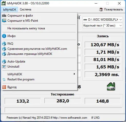Click the 81,01 MB/s write value
Image resolution: width=126 pixels, height=122 pixels.
(102, 59)
